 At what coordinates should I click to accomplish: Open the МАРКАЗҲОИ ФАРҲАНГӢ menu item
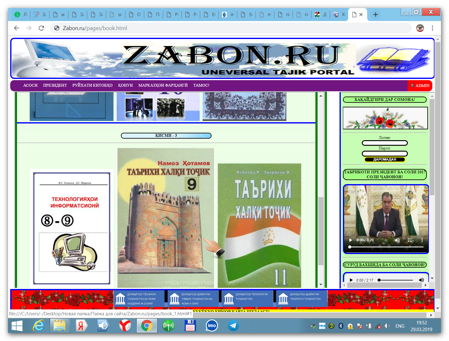pyautogui.click(x=163, y=85)
